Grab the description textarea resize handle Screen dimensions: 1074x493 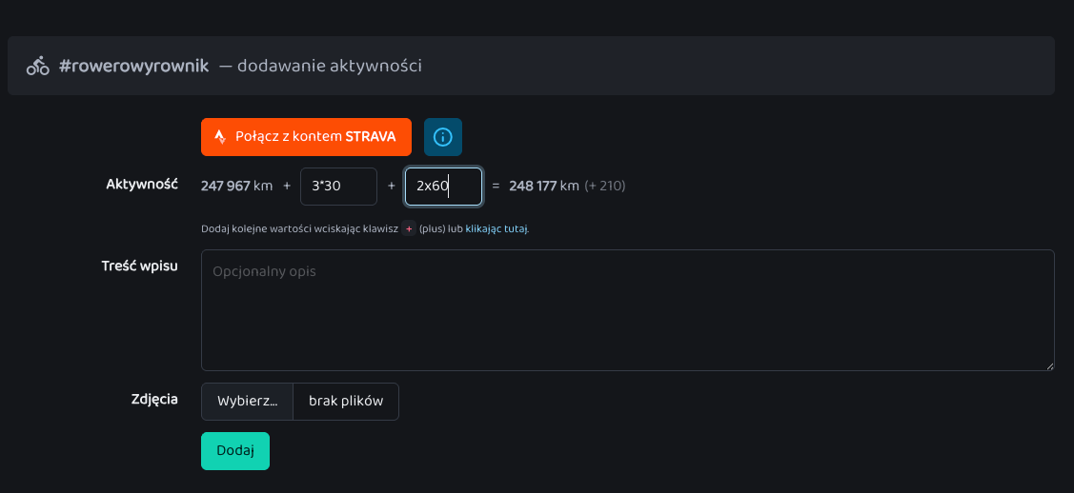point(1049,365)
